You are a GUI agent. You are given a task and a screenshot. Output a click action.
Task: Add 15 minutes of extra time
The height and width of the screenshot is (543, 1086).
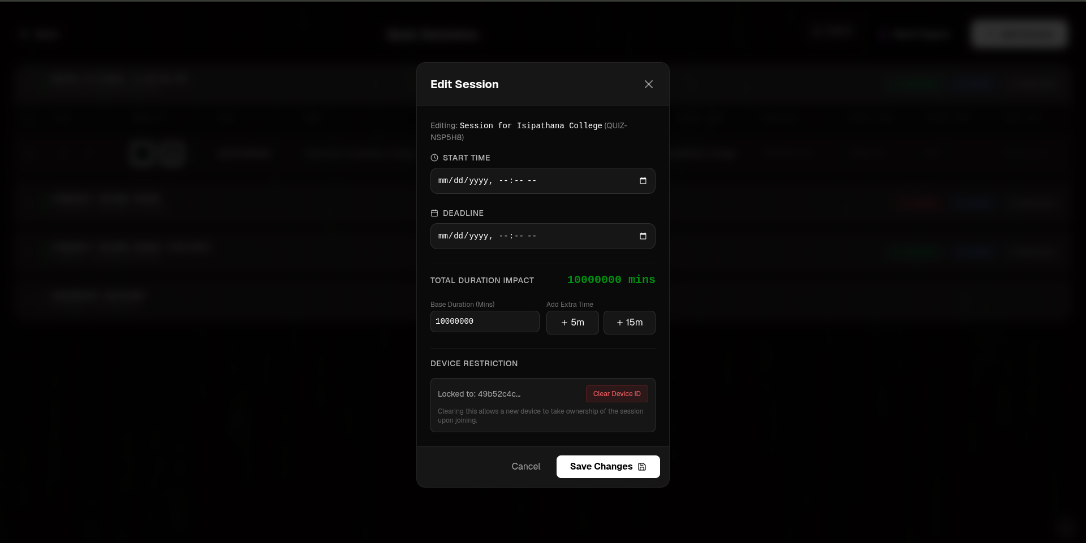(629, 322)
